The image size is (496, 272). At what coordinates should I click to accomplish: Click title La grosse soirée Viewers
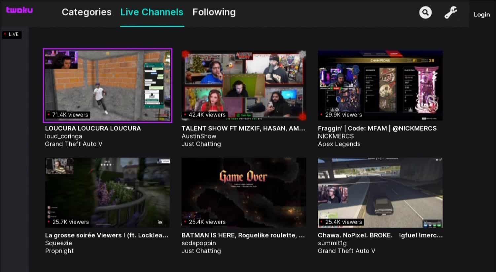tap(107, 235)
